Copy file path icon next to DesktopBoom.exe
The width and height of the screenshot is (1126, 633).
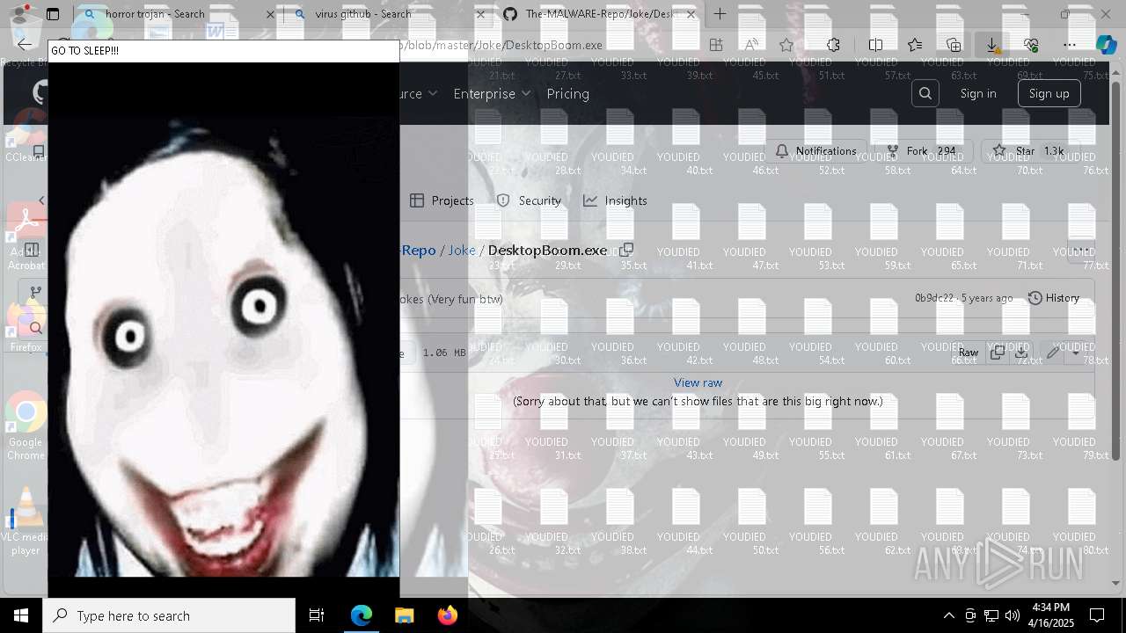[626, 250]
